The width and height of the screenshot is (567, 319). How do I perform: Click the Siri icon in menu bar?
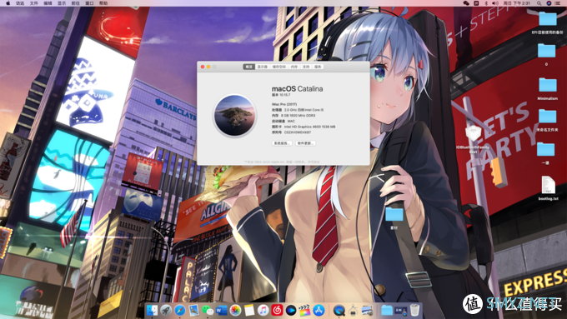[x=549, y=2]
